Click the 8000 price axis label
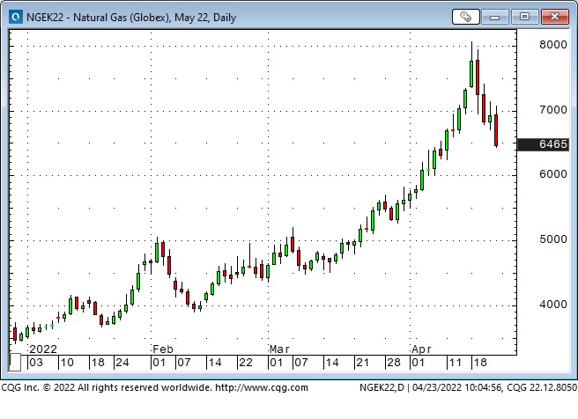Viewport: 578px width, 419px height. (x=553, y=45)
